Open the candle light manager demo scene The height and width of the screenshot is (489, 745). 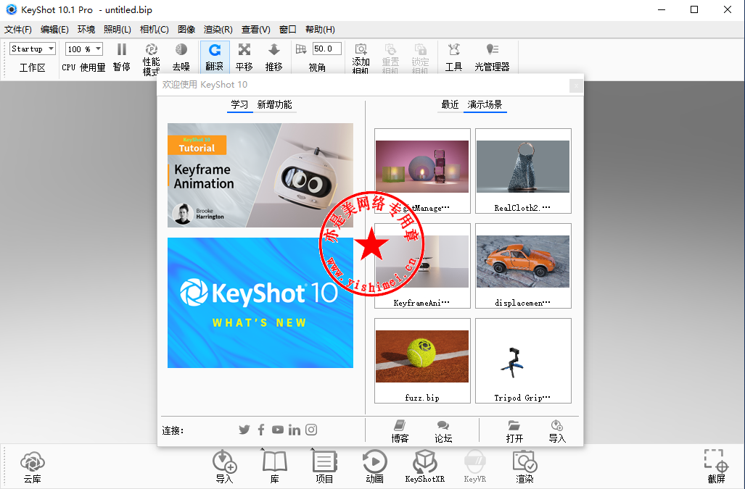point(422,171)
